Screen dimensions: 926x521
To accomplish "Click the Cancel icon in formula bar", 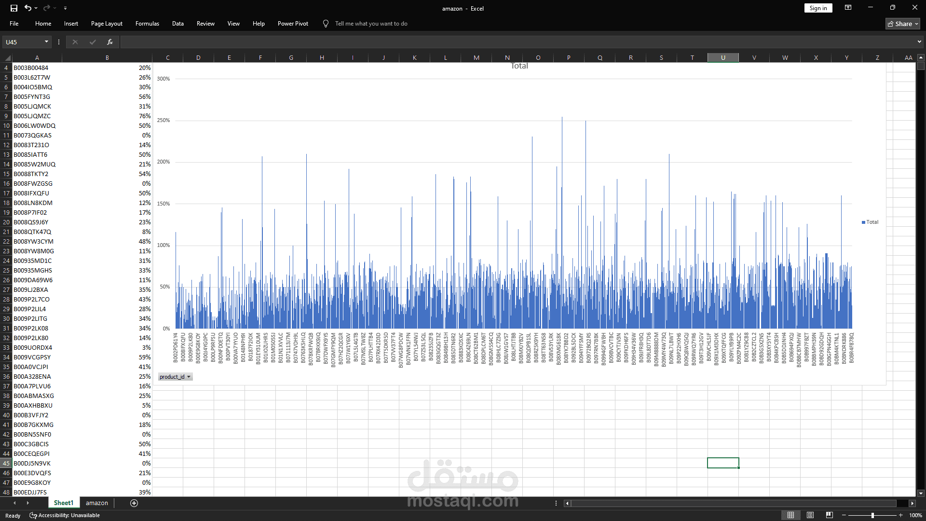I will pos(75,42).
